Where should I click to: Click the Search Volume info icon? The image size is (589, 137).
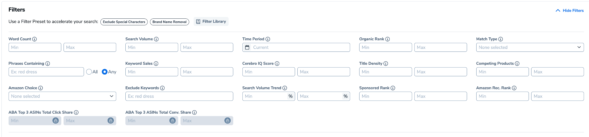pyautogui.click(x=156, y=39)
